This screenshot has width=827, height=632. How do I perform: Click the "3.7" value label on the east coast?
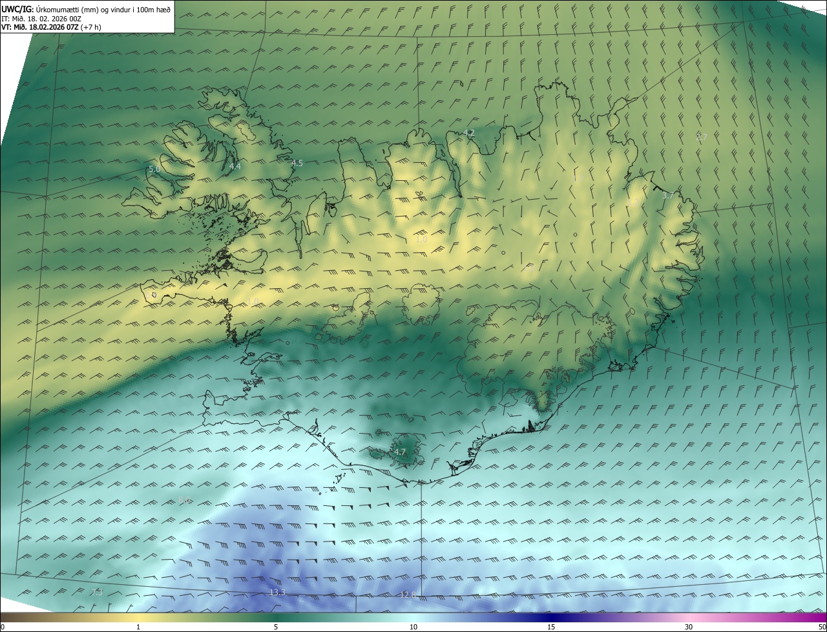tap(668, 196)
